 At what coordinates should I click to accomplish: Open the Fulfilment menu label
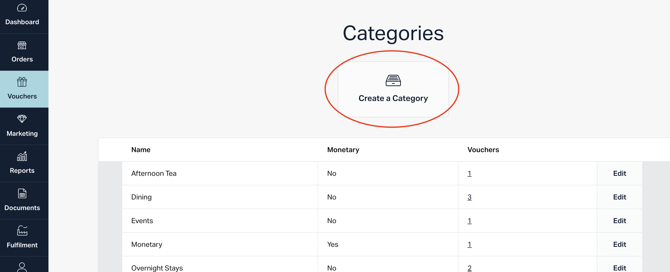(x=22, y=245)
